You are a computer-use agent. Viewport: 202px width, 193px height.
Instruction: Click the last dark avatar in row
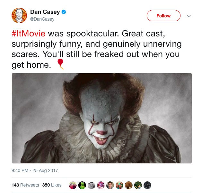(x=147, y=185)
